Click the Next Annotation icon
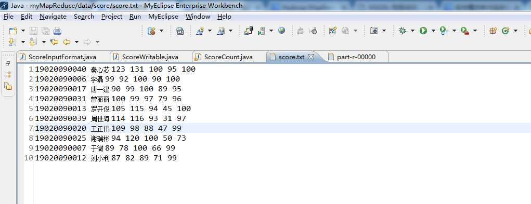Viewport: 531px width, 204px height. coord(12,42)
